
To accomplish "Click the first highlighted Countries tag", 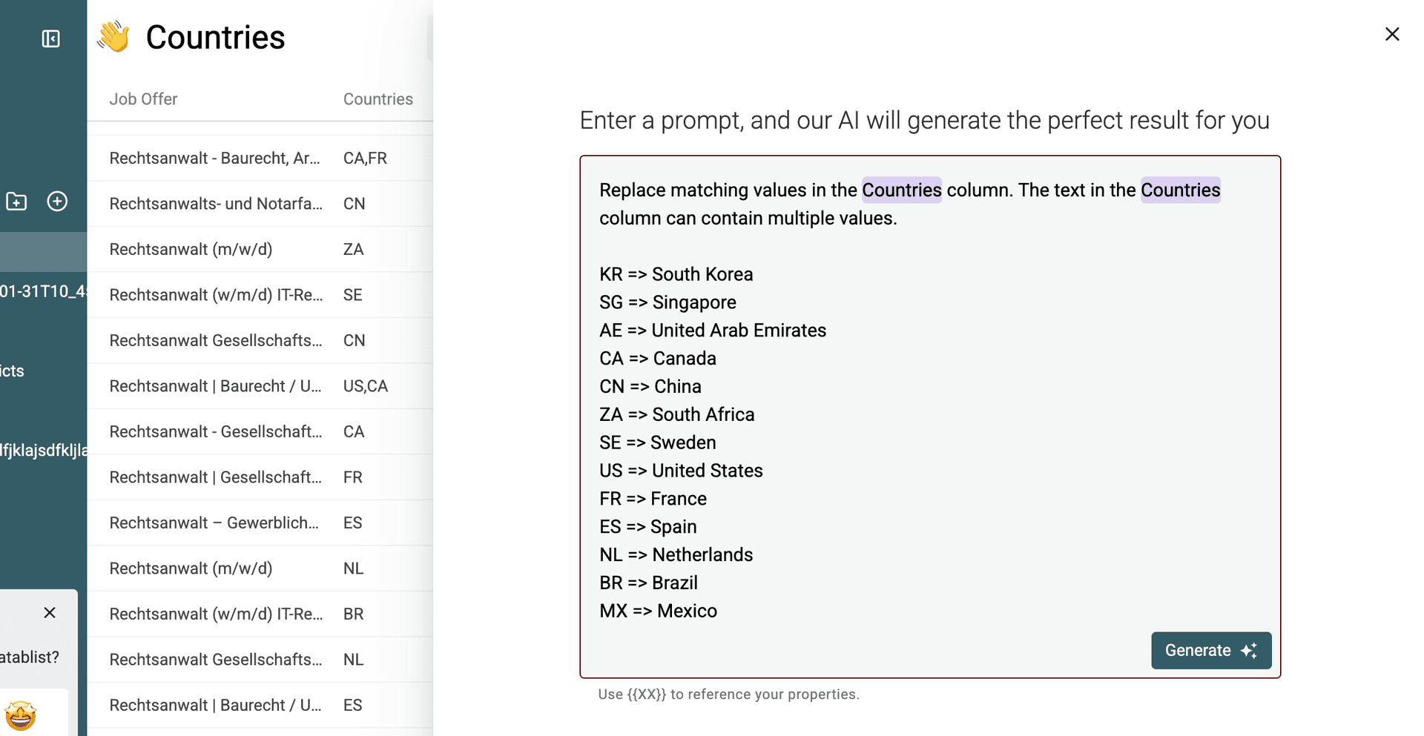I will tap(901, 190).
